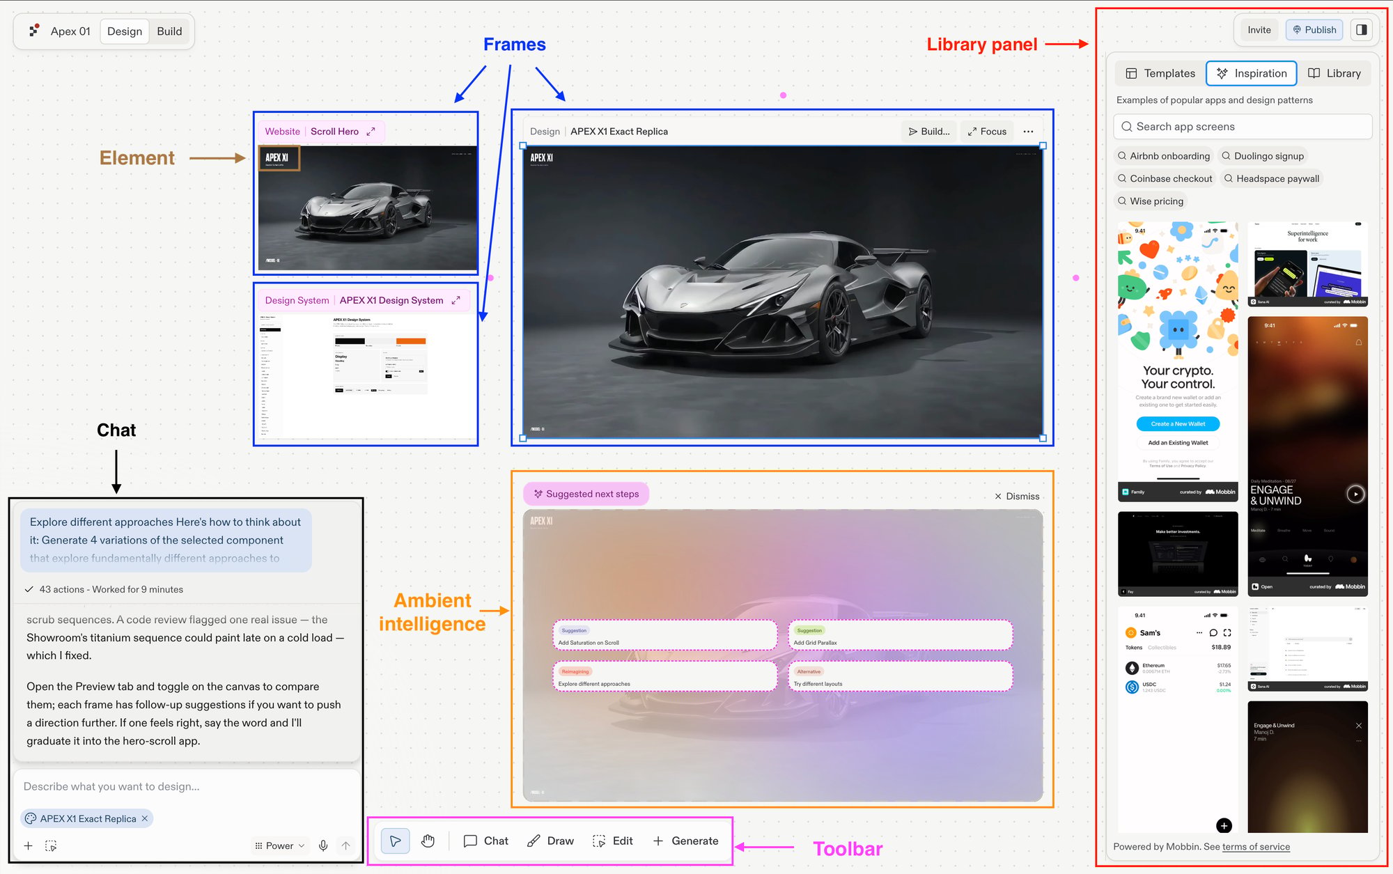Open the Power model dropdown
The height and width of the screenshot is (874, 1393).
pyautogui.click(x=280, y=845)
